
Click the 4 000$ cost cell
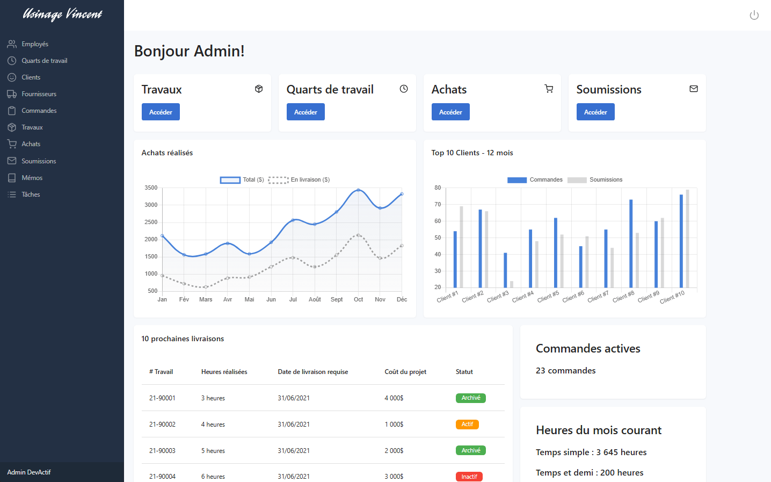394,398
